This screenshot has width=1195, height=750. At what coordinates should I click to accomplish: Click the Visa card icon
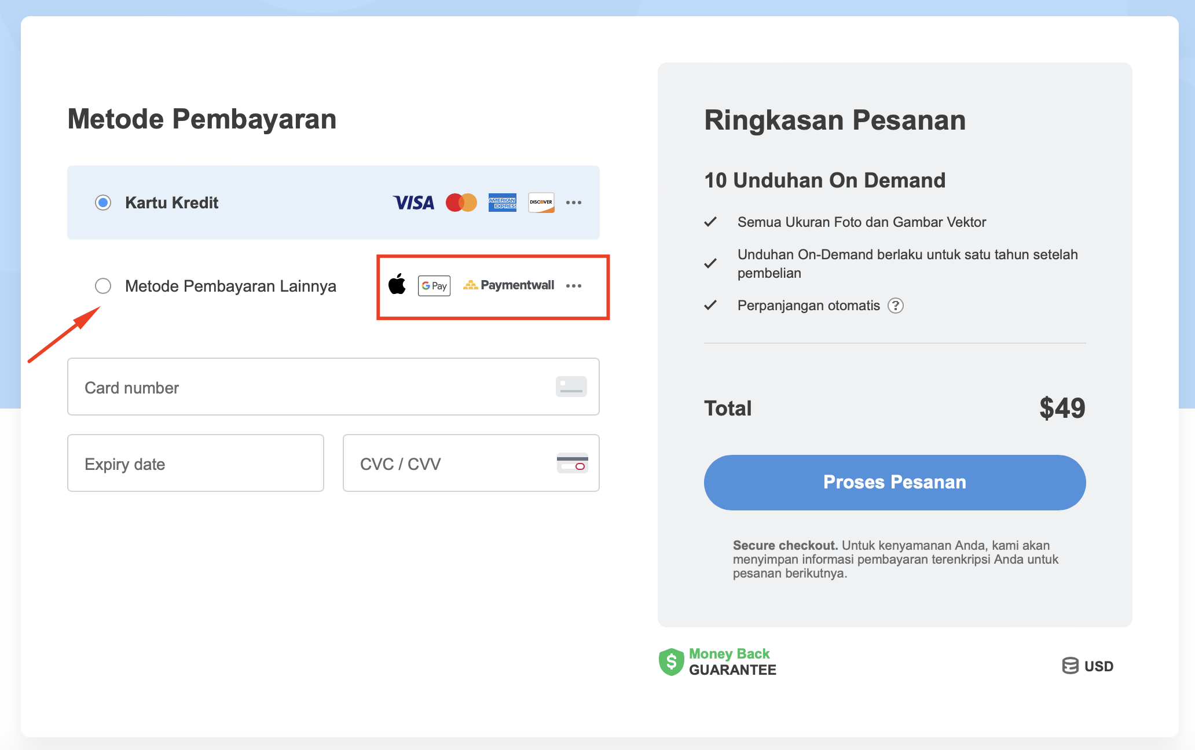coord(413,203)
